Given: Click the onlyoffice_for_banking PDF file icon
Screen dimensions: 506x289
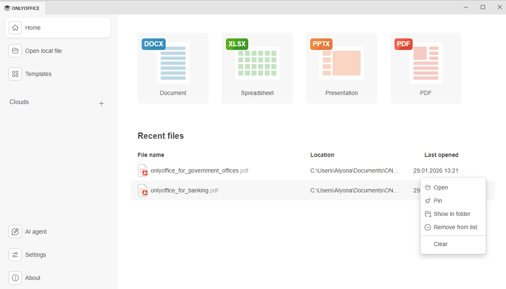Looking at the screenshot, I should pyautogui.click(x=143, y=190).
